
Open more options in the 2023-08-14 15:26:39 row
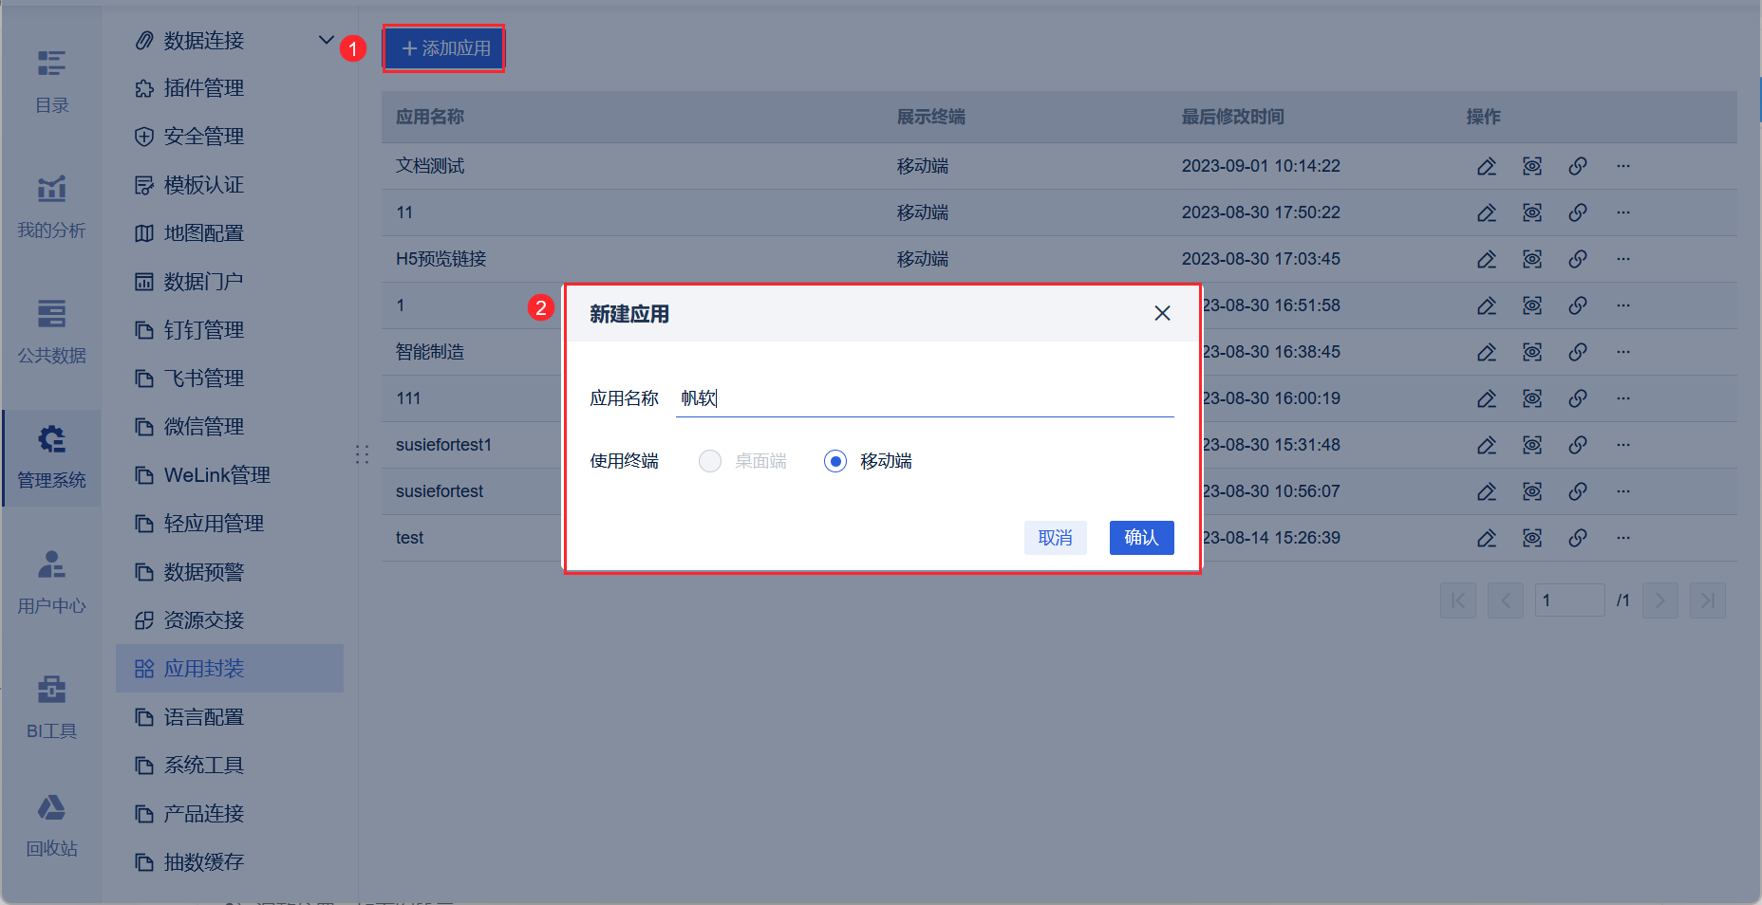pos(1623,538)
